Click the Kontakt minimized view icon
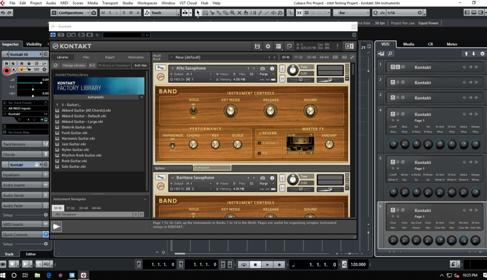 (289, 47)
